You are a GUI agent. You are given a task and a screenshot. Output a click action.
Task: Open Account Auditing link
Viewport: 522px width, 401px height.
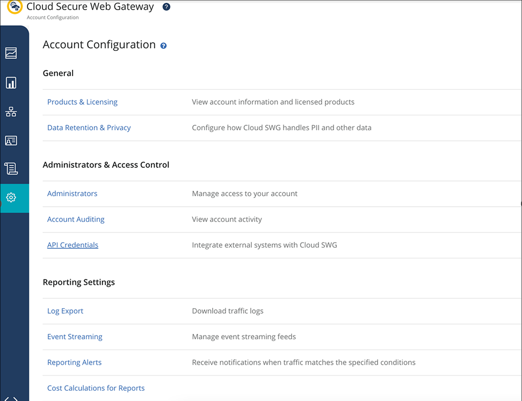coord(76,219)
